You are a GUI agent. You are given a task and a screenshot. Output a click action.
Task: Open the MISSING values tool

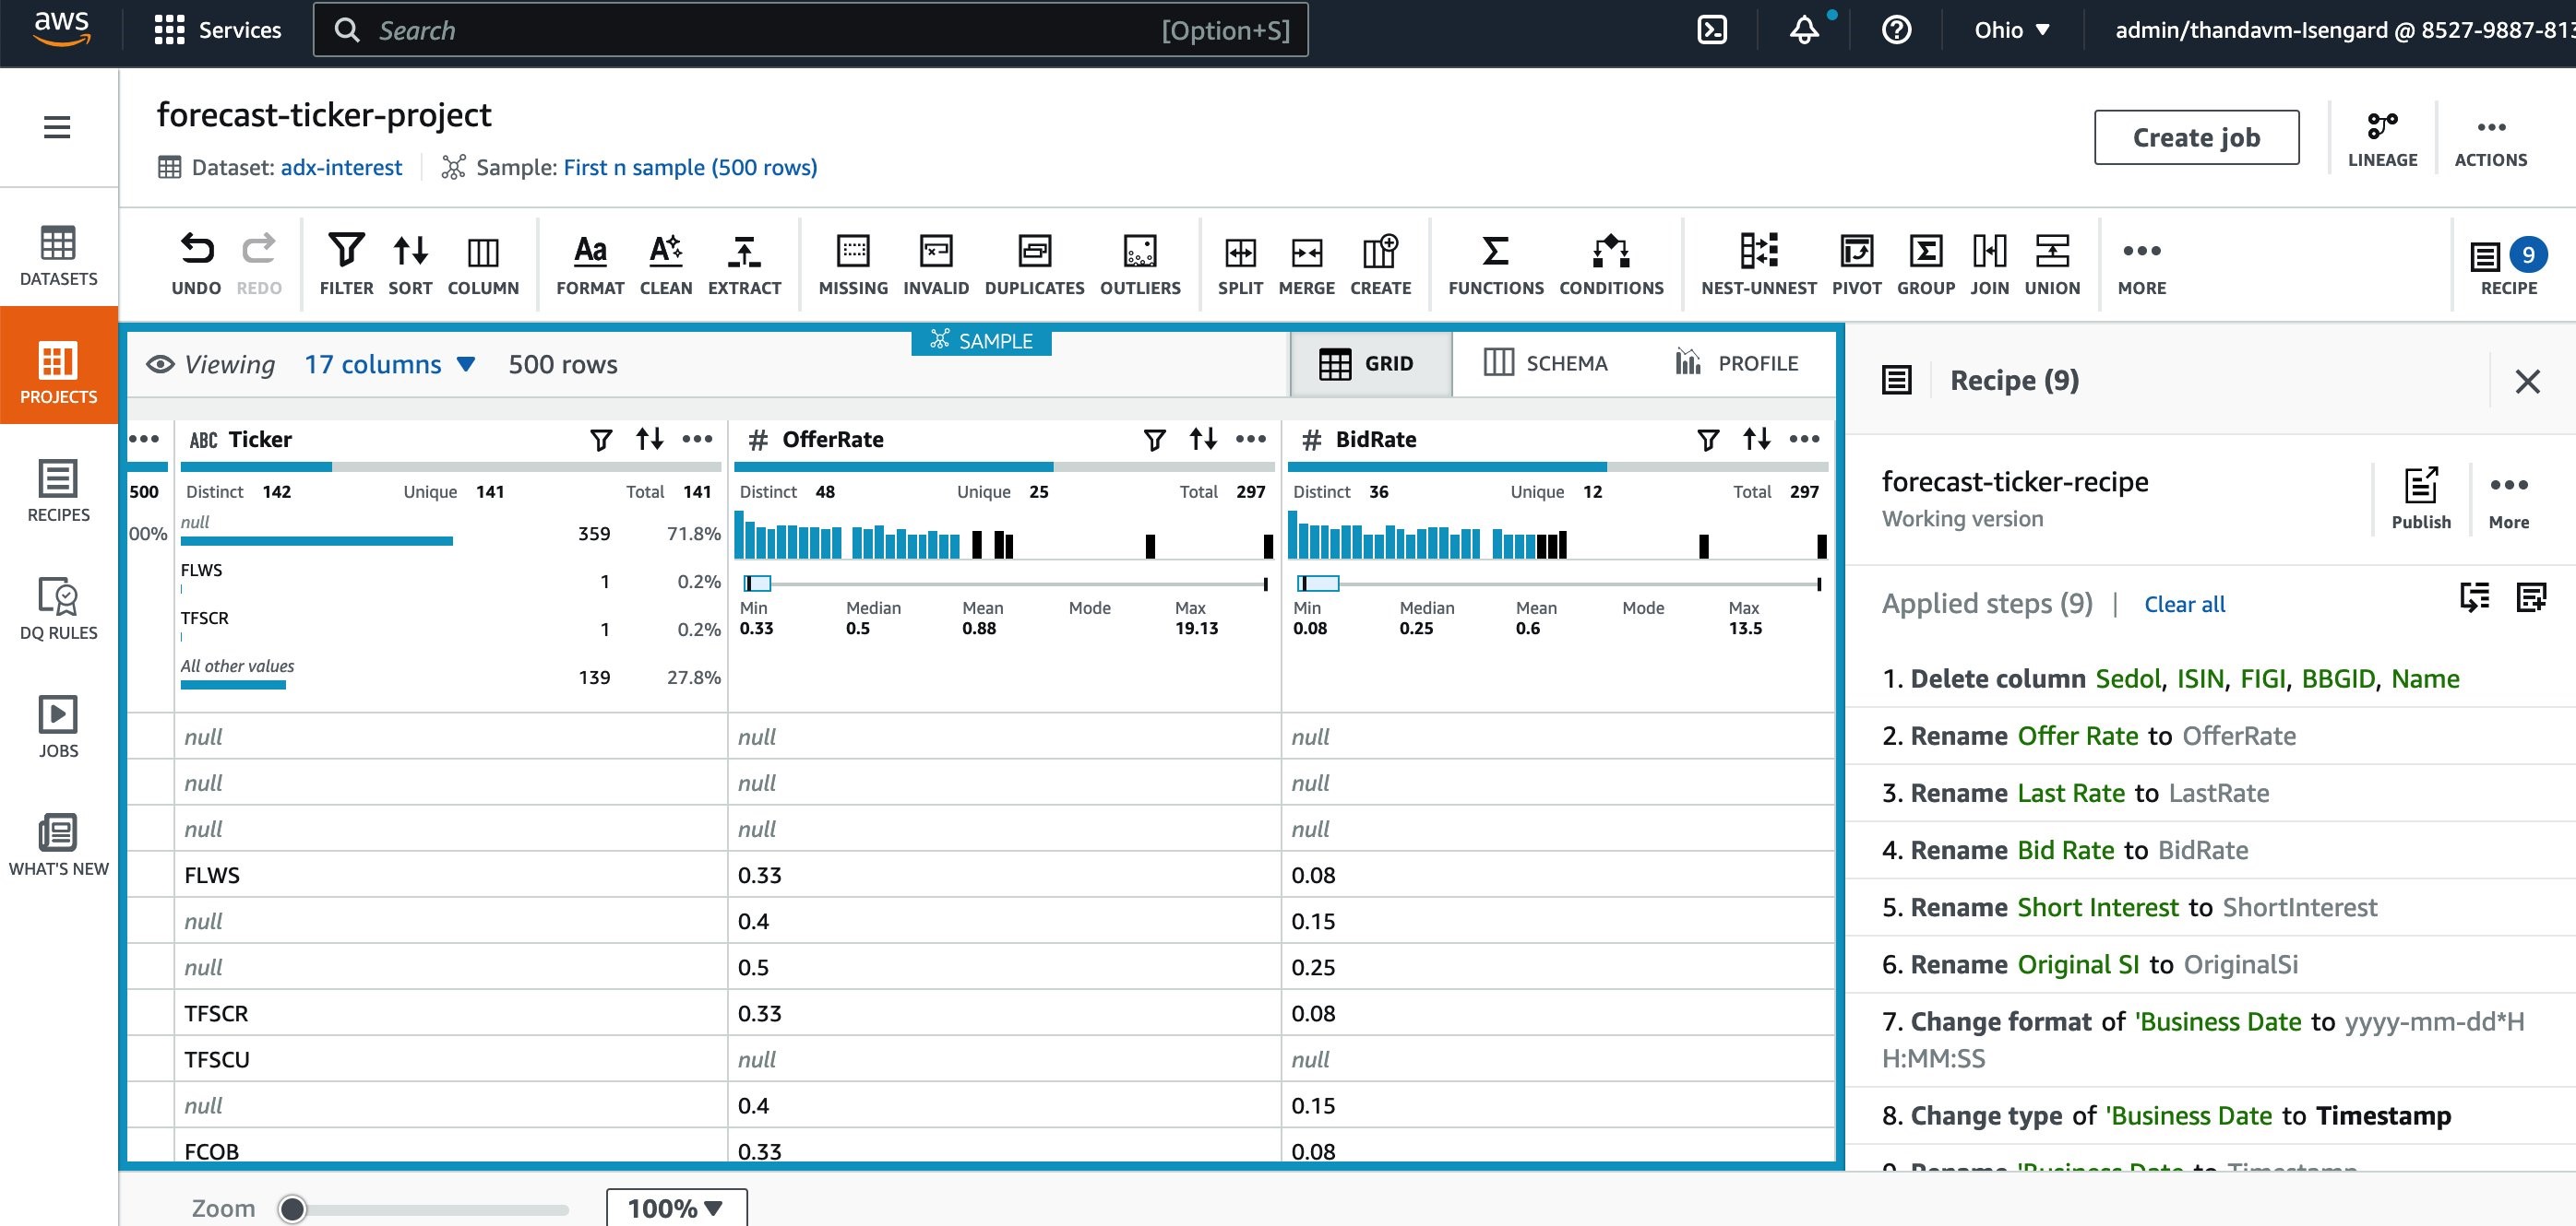pyautogui.click(x=853, y=264)
